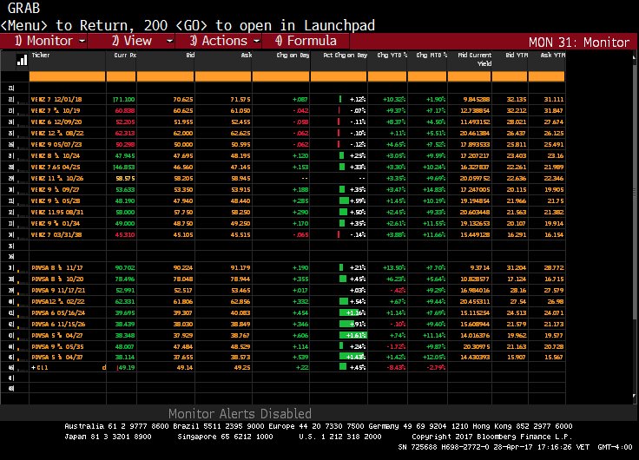This screenshot has width=639, height=460.
Task: Select the PDVSA12 ¾ 02/22 ticker
Action: [58, 301]
